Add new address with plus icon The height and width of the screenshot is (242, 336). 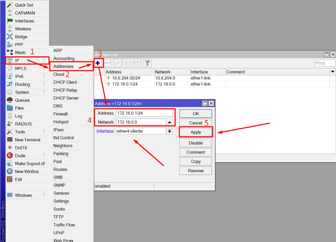(x=98, y=63)
